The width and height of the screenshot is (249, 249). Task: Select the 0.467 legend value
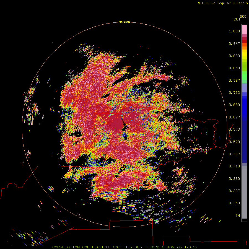click(x=234, y=154)
